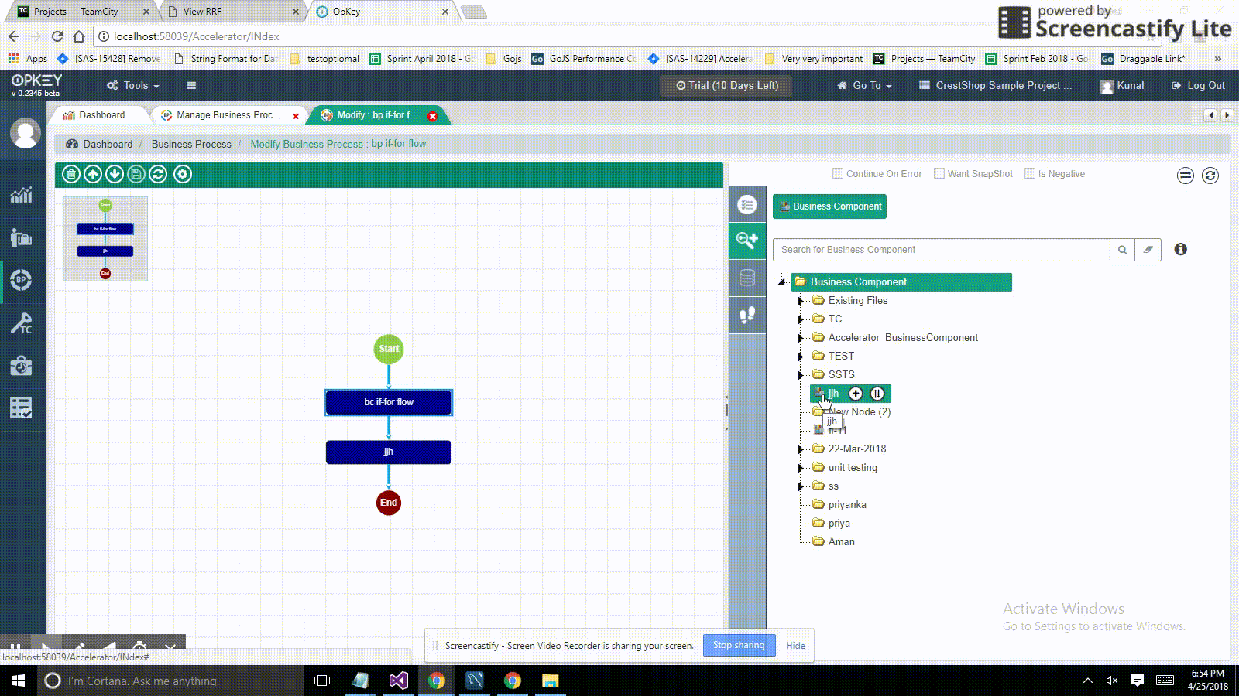The image size is (1239, 696).
Task: Switch to the Dashboard tab
Action: point(101,115)
